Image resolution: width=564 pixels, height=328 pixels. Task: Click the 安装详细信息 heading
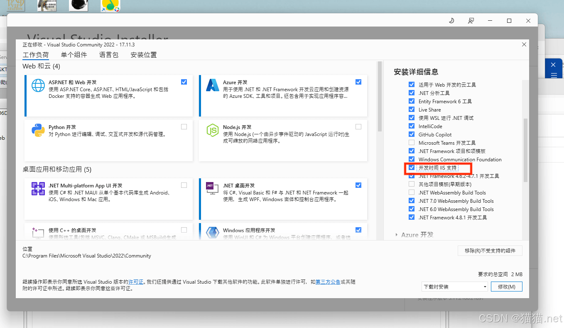click(x=416, y=72)
